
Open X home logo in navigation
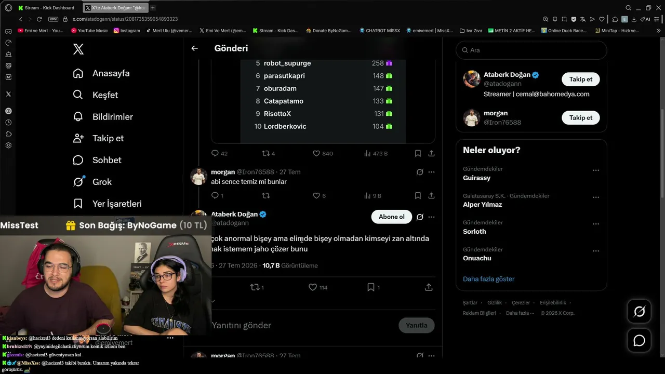78,49
